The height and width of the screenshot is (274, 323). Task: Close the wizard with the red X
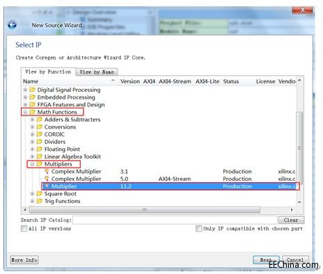(x=302, y=10)
